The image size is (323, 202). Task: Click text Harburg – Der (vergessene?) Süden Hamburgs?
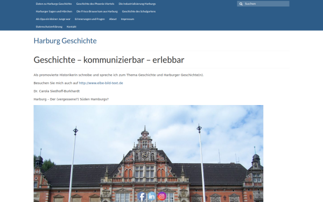(71, 99)
